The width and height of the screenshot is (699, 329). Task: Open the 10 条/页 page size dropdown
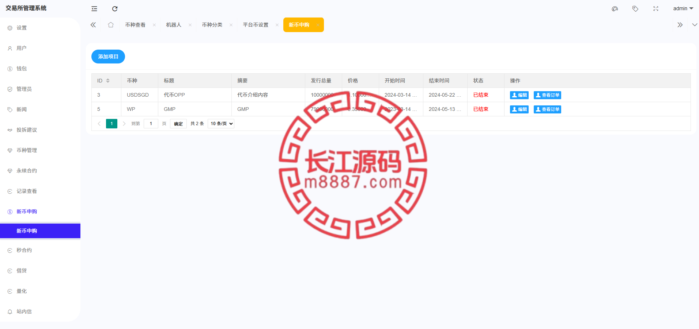(221, 124)
